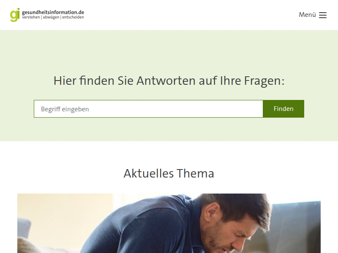Go to gesundheitsinformation.de home via logo text
Viewport: 338px width, 253px height.
pos(53,12)
